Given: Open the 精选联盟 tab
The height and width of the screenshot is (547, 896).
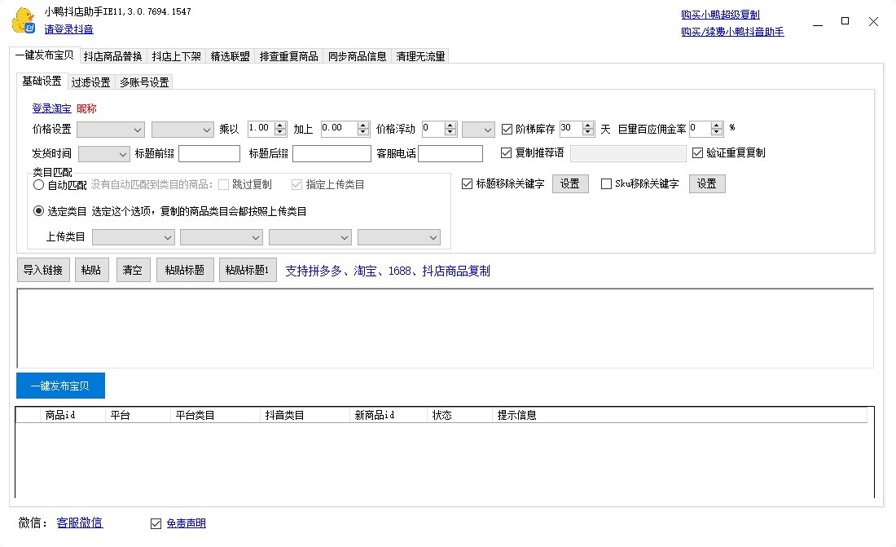Looking at the screenshot, I should point(231,56).
